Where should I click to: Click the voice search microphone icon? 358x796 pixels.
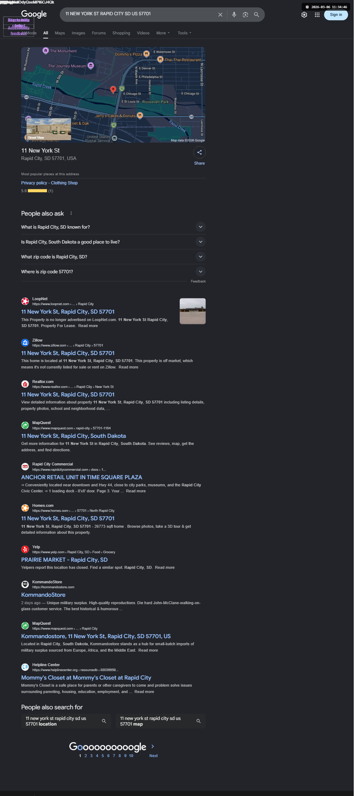(x=234, y=15)
